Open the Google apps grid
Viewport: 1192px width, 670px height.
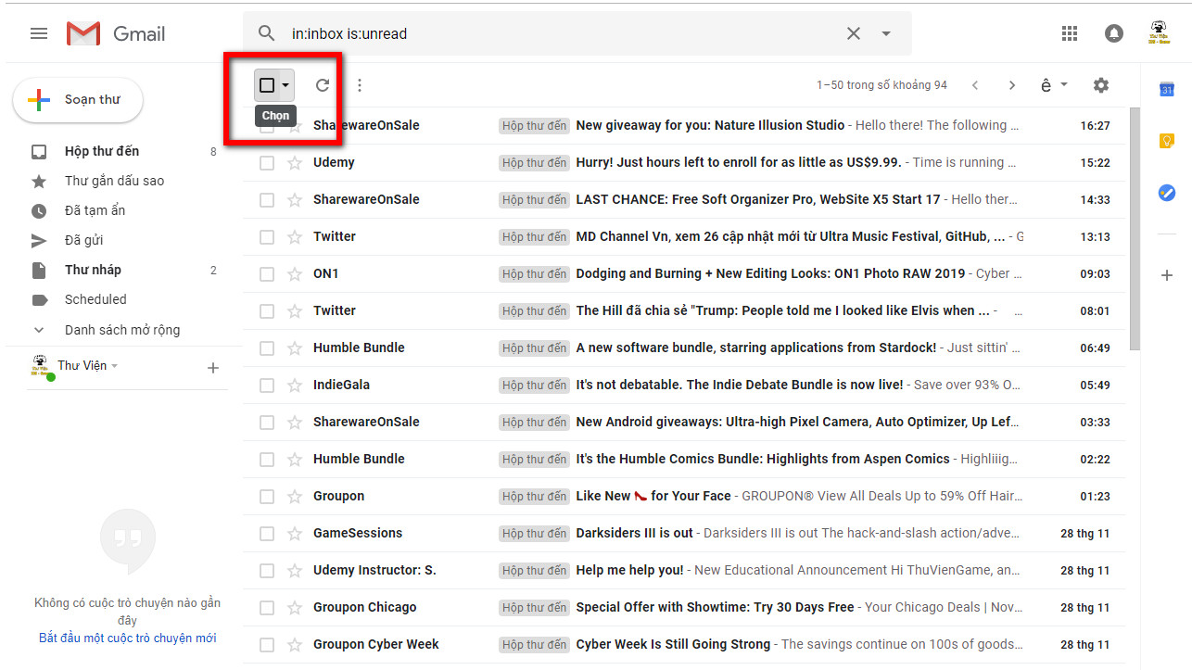[1069, 32]
